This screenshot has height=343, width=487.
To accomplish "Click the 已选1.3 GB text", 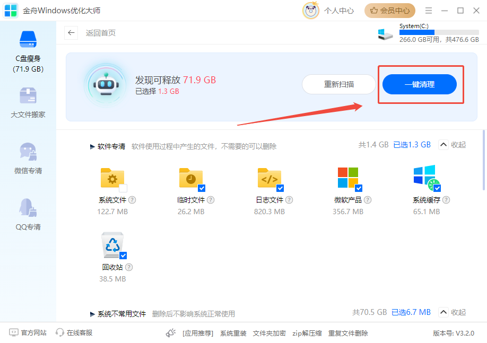I will tap(412, 145).
